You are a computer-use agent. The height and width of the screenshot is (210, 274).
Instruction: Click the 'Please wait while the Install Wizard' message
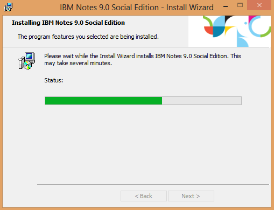[x=143, y=60]
